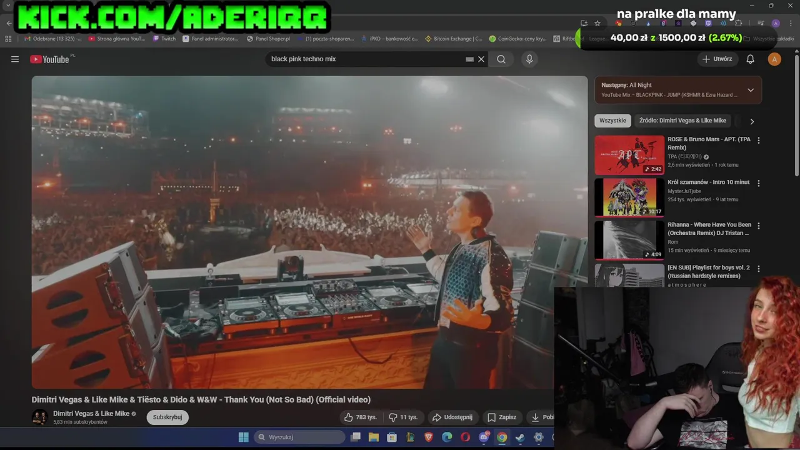Open Discord from the taskbar
This screenshot has width=800, height=450.
coord(484,437)
